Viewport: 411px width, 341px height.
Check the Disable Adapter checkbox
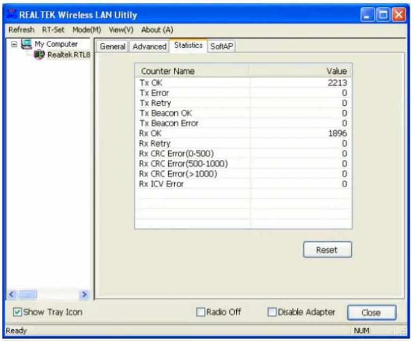(272, 312)
